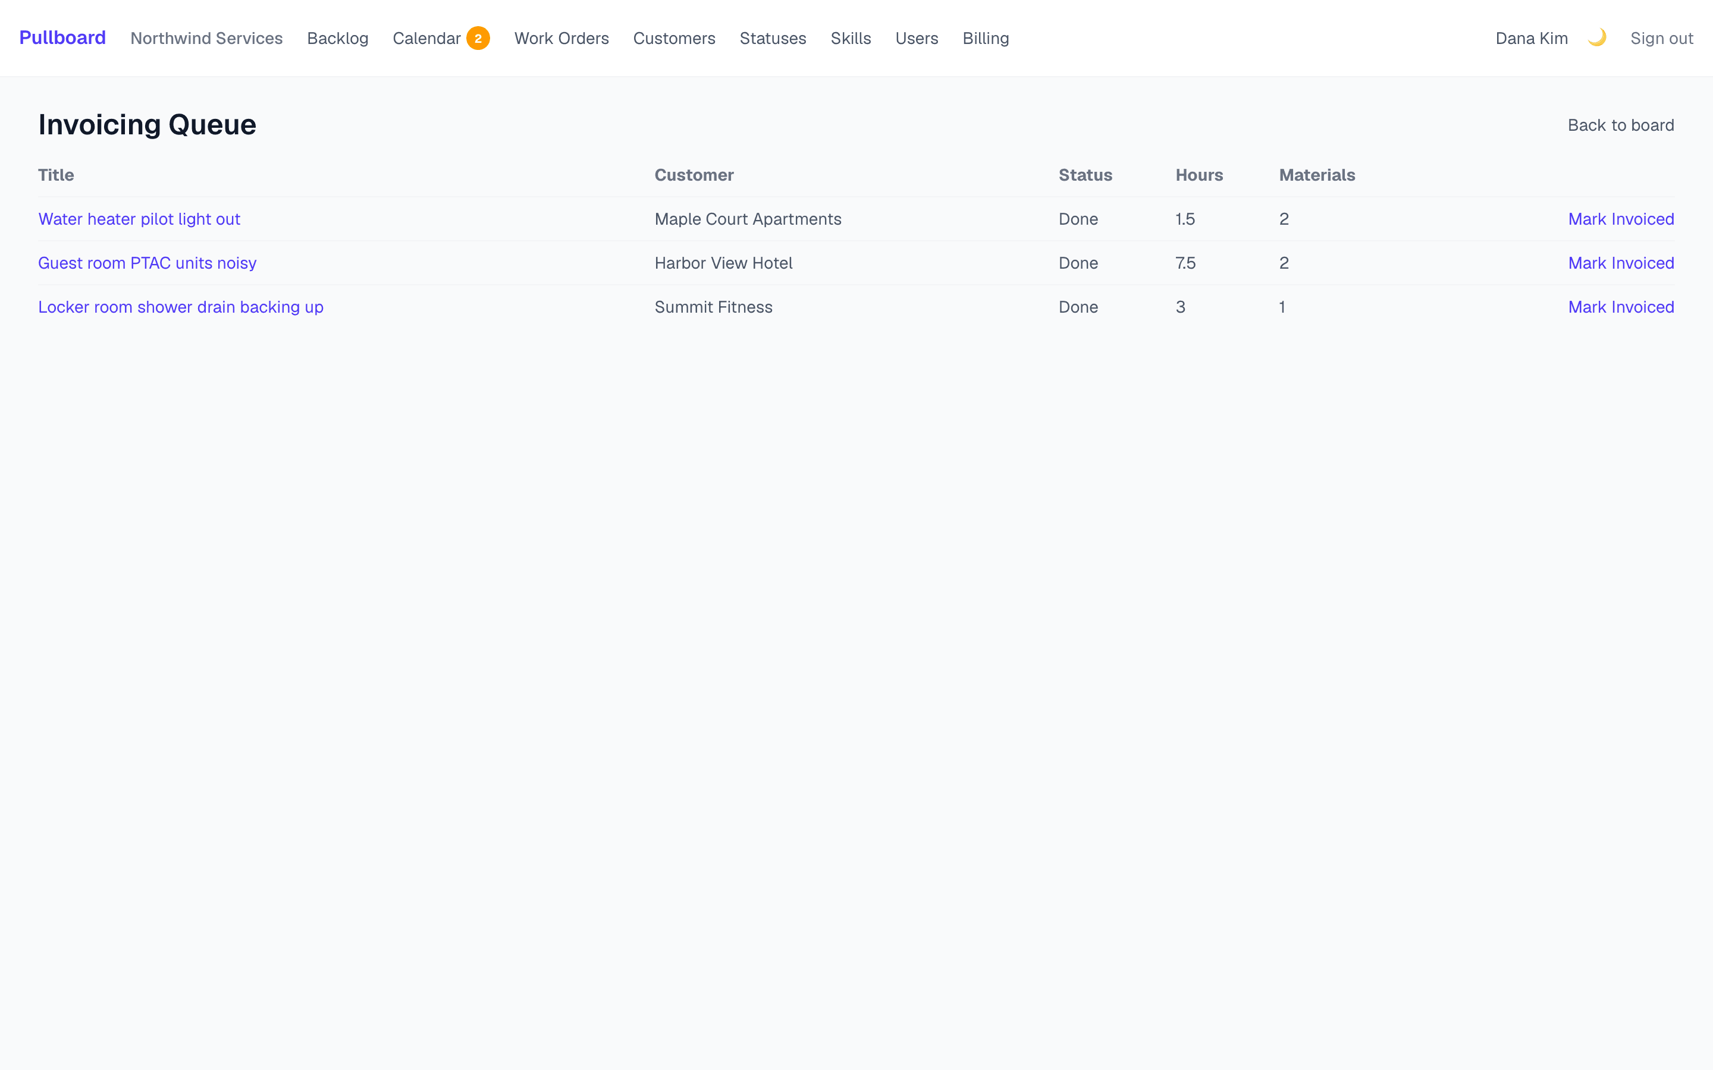Open Locker room shower drain backing up

pyautogui.click(x=180, y=307)
